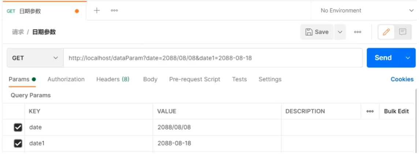Expand the No Environment dropdown
This screenshot has width=420, height=154.
coord(367,11)
